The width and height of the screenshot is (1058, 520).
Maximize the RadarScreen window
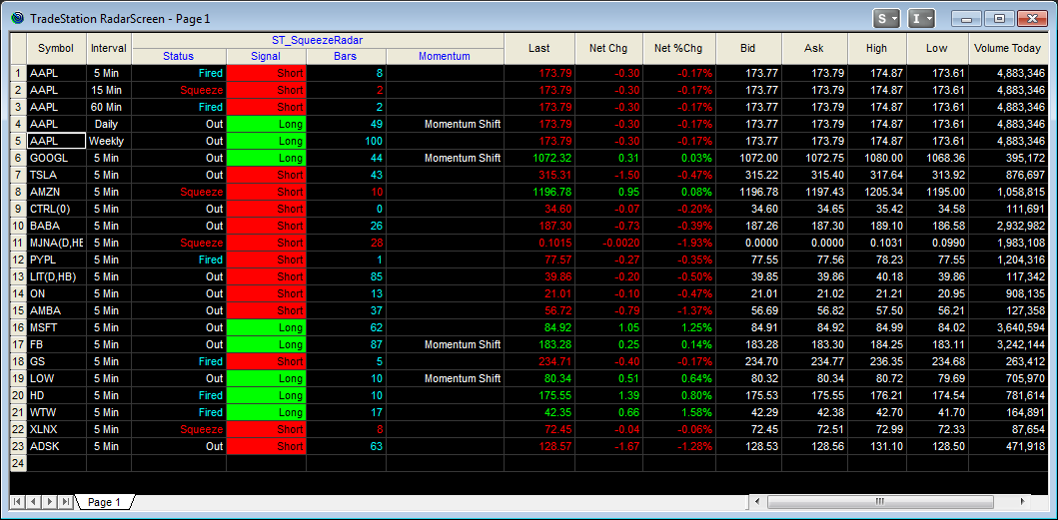(x=999, y=19)
